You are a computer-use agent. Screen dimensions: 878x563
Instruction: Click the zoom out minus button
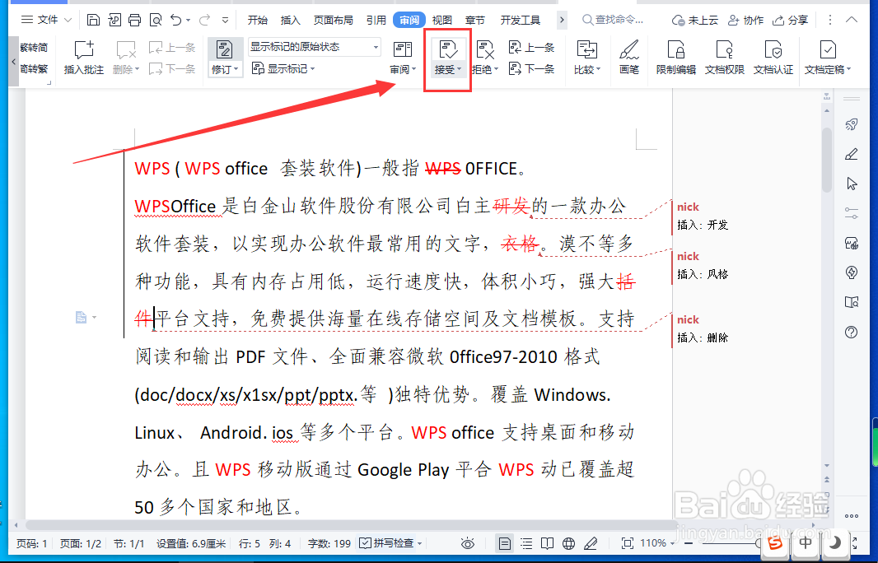[689, 543]
